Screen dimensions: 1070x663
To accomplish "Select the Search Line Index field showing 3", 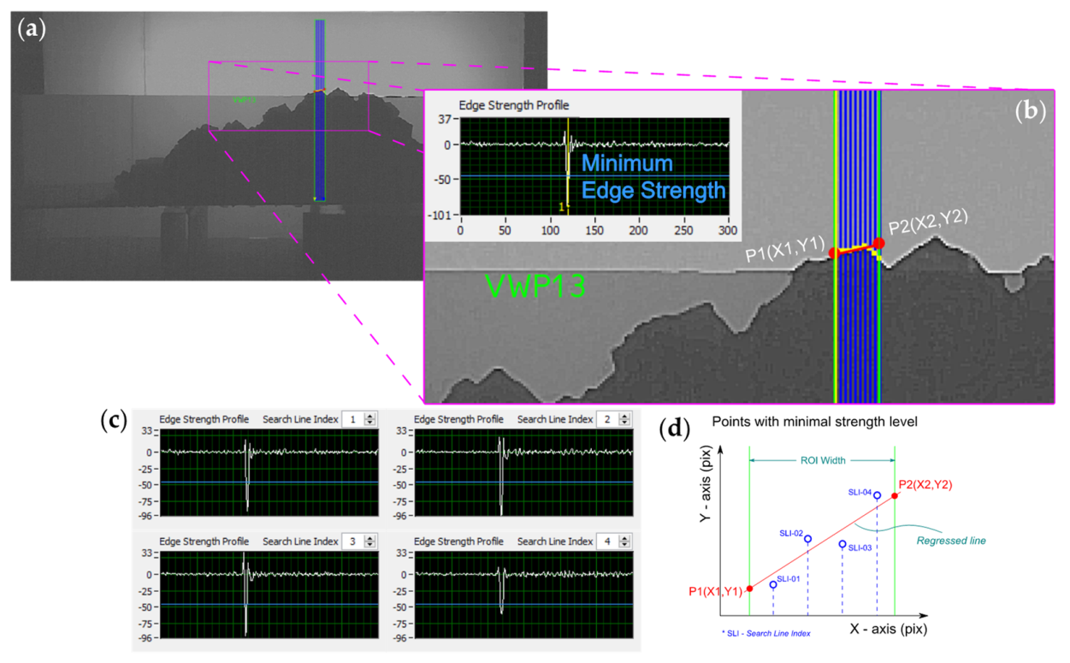I will point(352,542).
